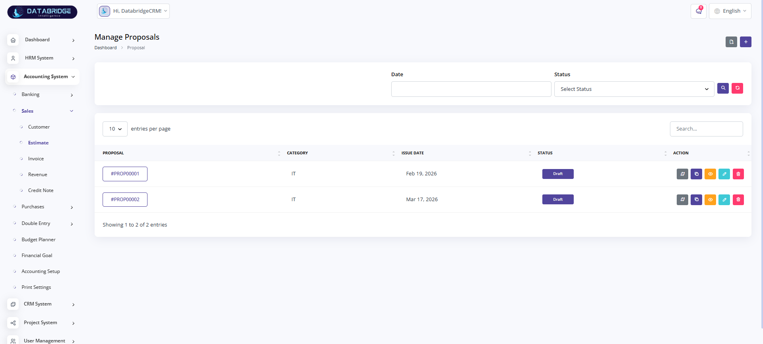Expand the Dashboard menu chevron
The image size is (763, 344).
tap(73, 40)
